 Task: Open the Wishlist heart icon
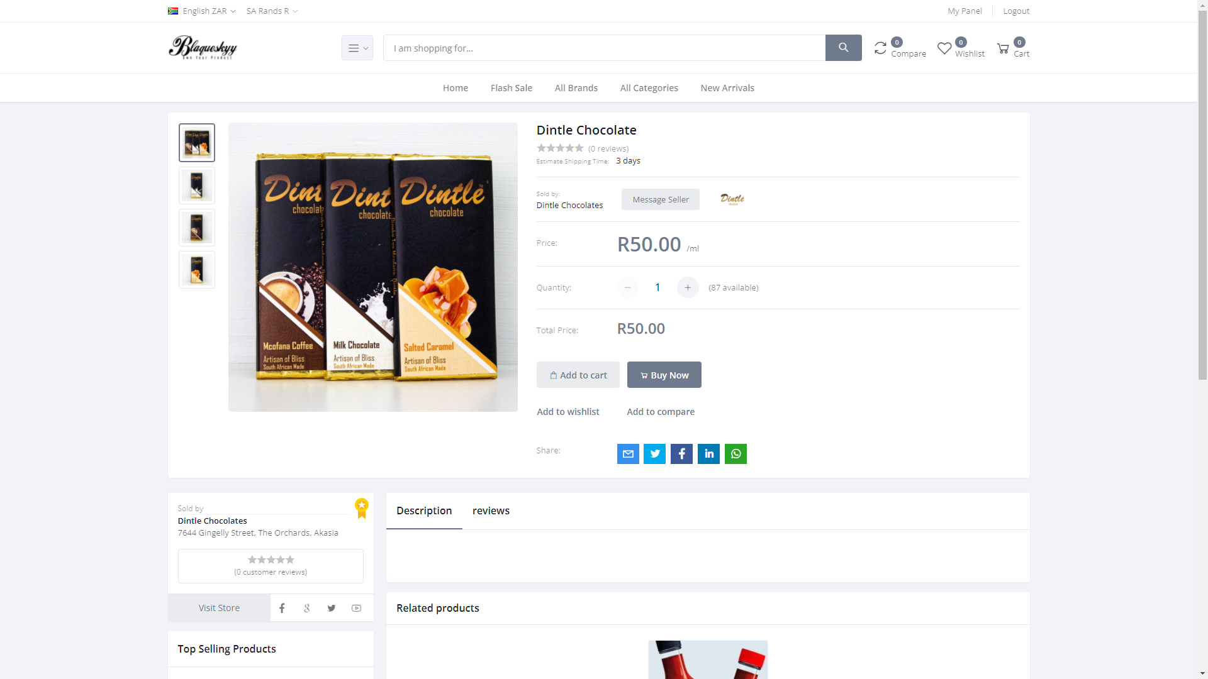click(x=944, y=48)
